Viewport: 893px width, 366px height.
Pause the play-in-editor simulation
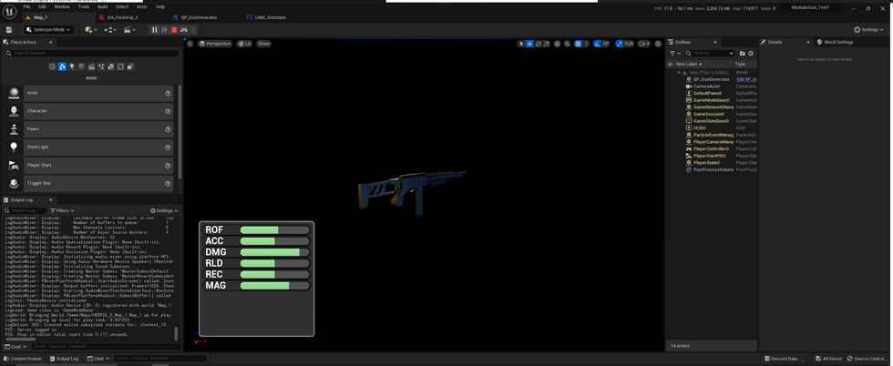(154, 30)
